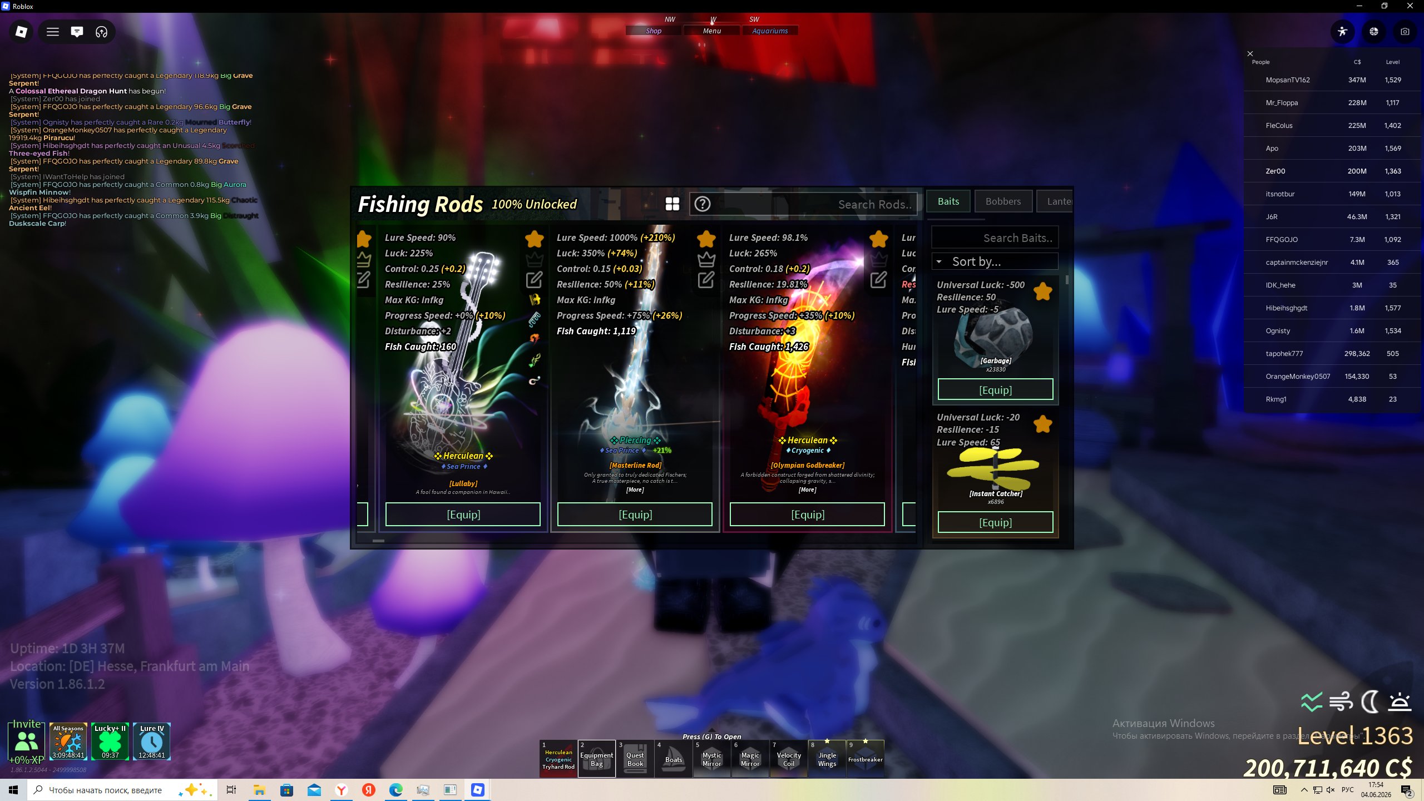Click the Lucky+ II clover buff icon
This screenshot has height=801, width=1424.
point(110,741)
